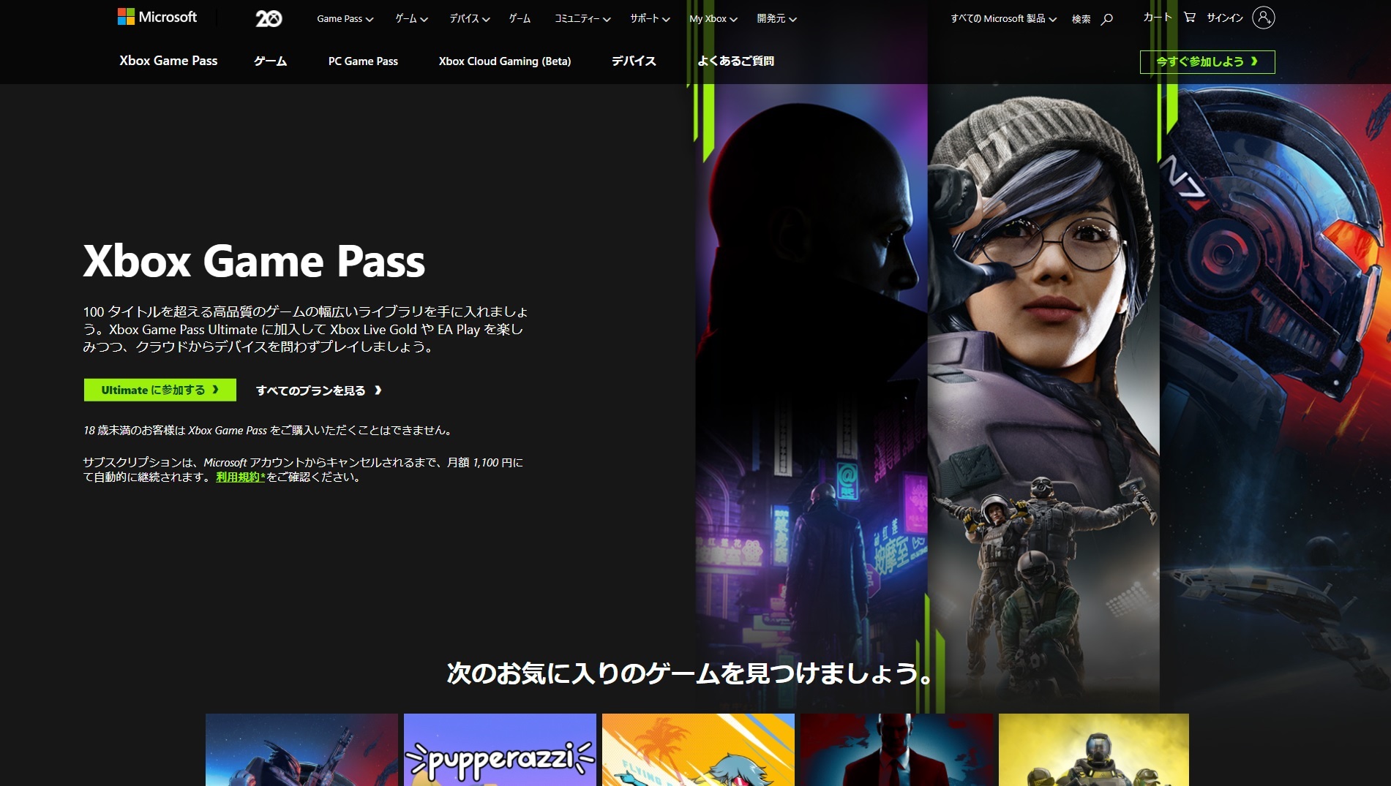Expand the サポート dropdown menu
The image size is (1391, 786).
tap(650, 19)
